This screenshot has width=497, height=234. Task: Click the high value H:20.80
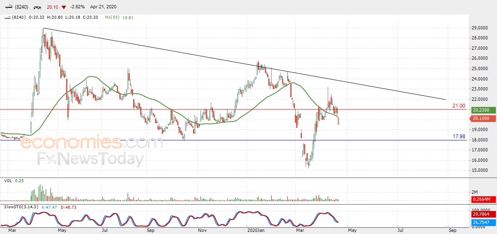pyautogui.click(x=54, y=18)
